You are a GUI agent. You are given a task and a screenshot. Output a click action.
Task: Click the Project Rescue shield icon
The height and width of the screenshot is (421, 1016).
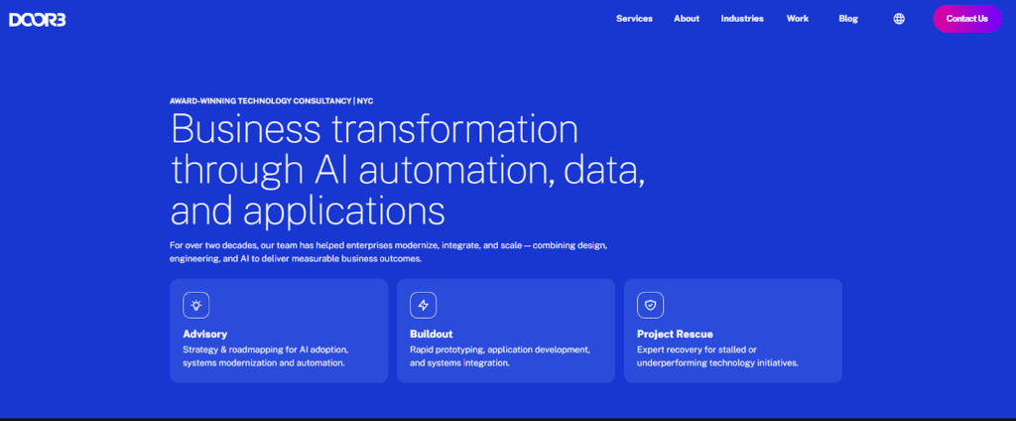[651, 305]
